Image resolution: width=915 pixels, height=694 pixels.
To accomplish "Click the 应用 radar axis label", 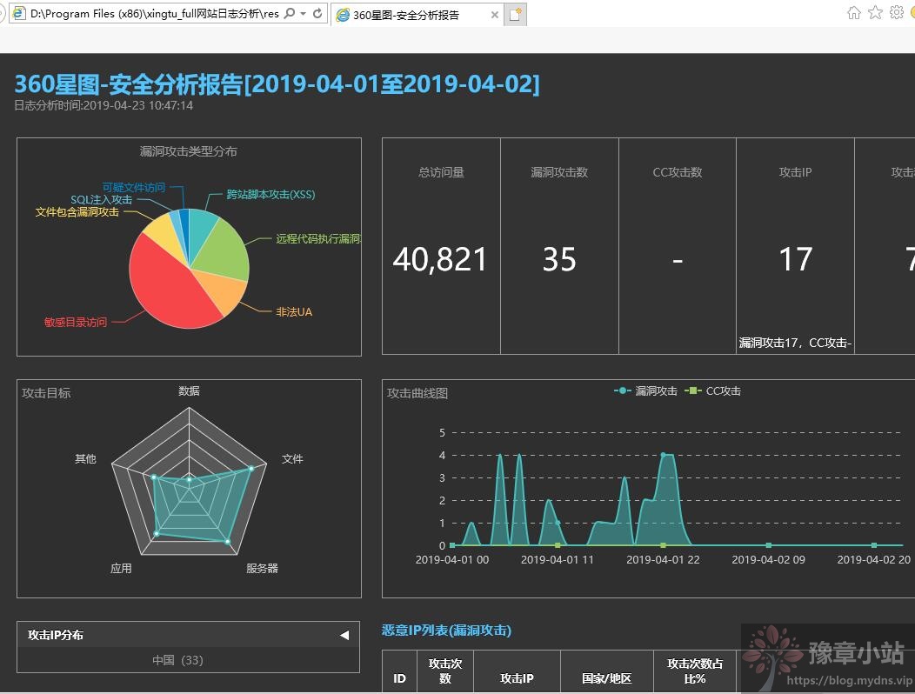I will [x=121, y=569].
